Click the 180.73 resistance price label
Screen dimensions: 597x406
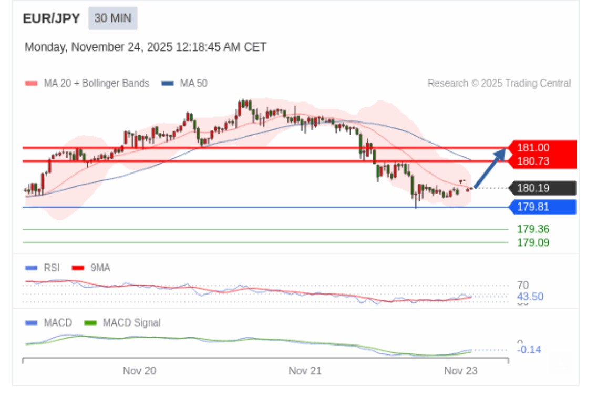coord(533,161)
